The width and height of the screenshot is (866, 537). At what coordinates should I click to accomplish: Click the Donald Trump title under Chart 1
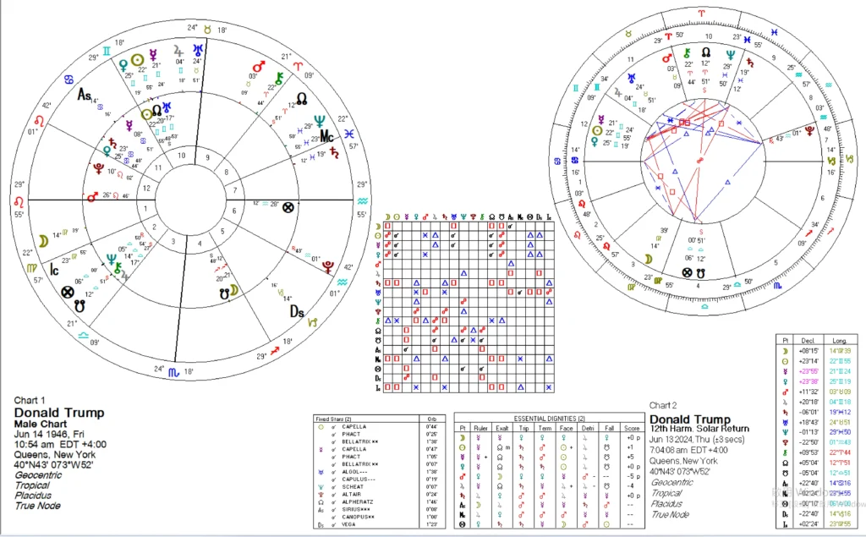click(x=59, y=413)
